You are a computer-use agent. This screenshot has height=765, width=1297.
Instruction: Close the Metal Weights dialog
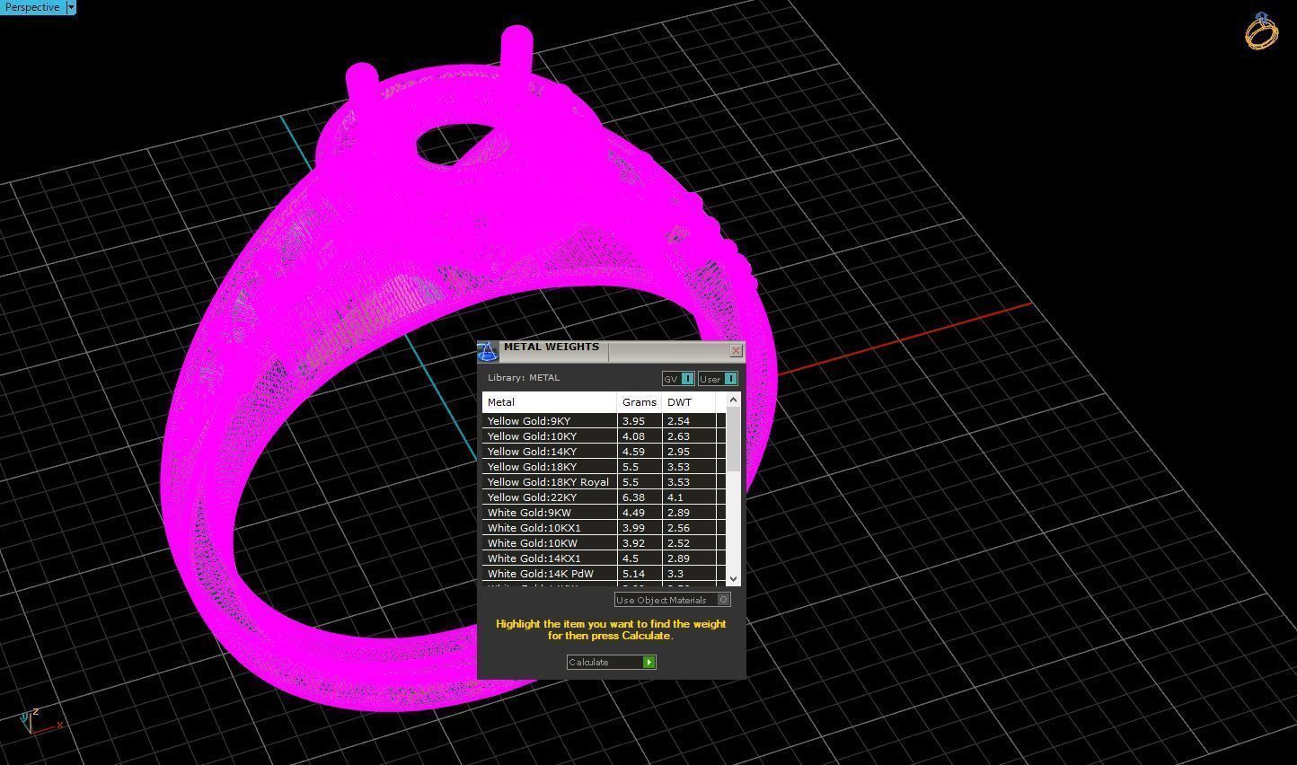pos(736,350)
